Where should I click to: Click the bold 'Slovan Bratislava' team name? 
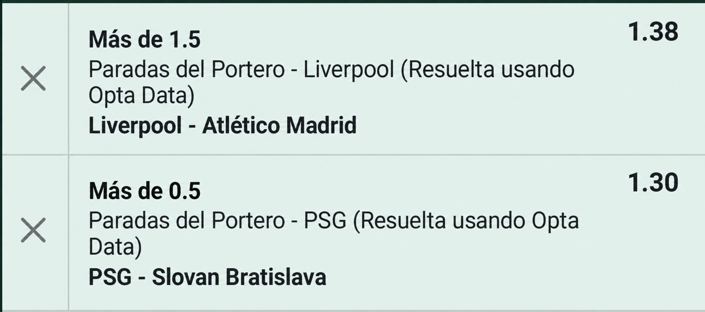point(239,277)
